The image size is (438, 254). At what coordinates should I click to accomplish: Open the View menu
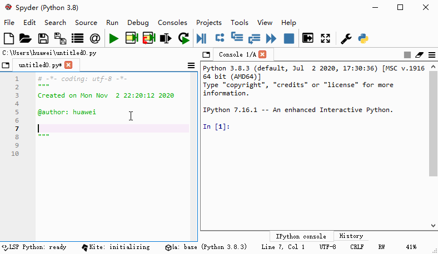(x=265, y=23)
